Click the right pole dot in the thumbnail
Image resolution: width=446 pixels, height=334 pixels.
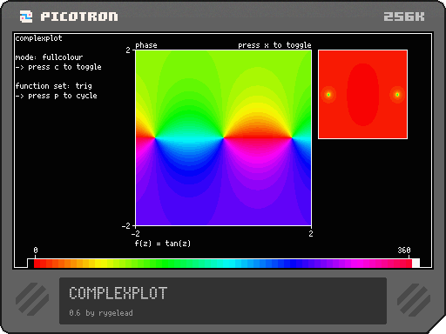pyautogui.click(x=397, y=95)
